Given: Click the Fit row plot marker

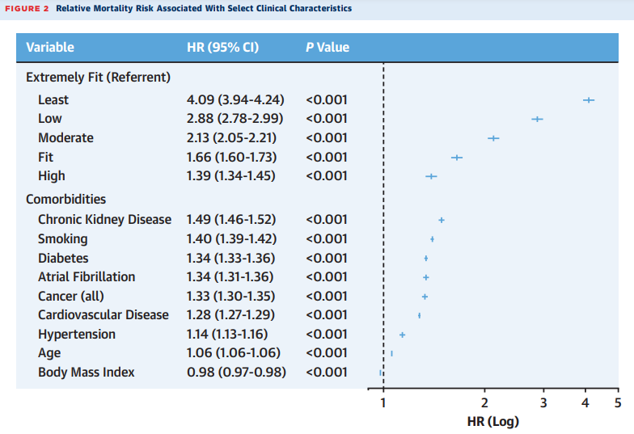Looking at the screenshot, I should click(x=457, y=158).
